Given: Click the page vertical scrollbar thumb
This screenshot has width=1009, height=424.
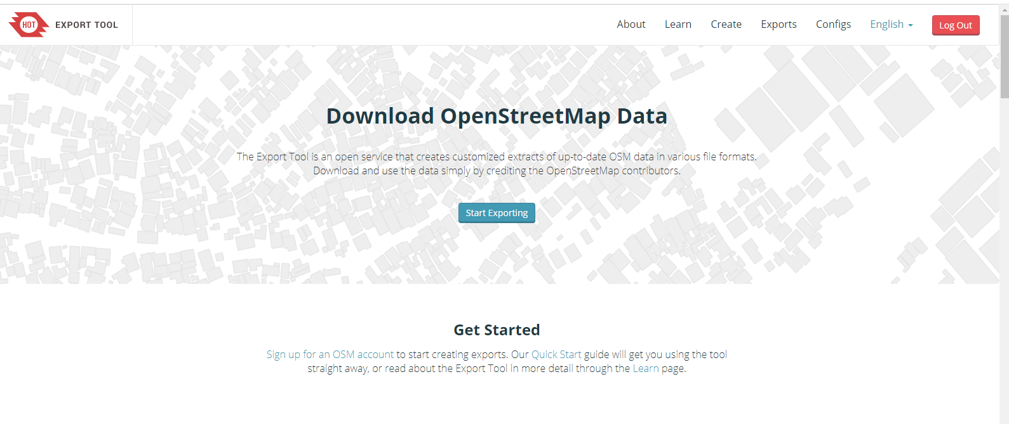Looking at the screenshot, I should pyautogui.click(x=1004, y=56).
